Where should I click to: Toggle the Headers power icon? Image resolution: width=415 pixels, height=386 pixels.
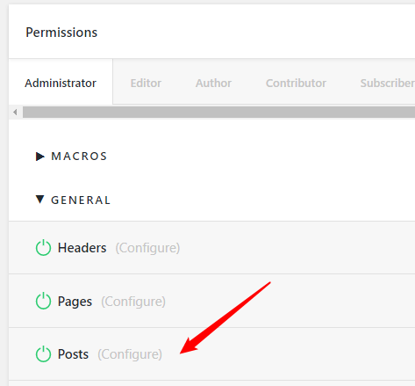pyautogui.click(x=43, y=248)
